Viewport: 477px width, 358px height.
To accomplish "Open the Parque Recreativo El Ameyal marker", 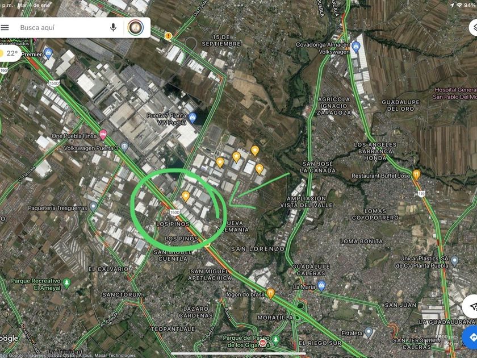I will (66, 283).
